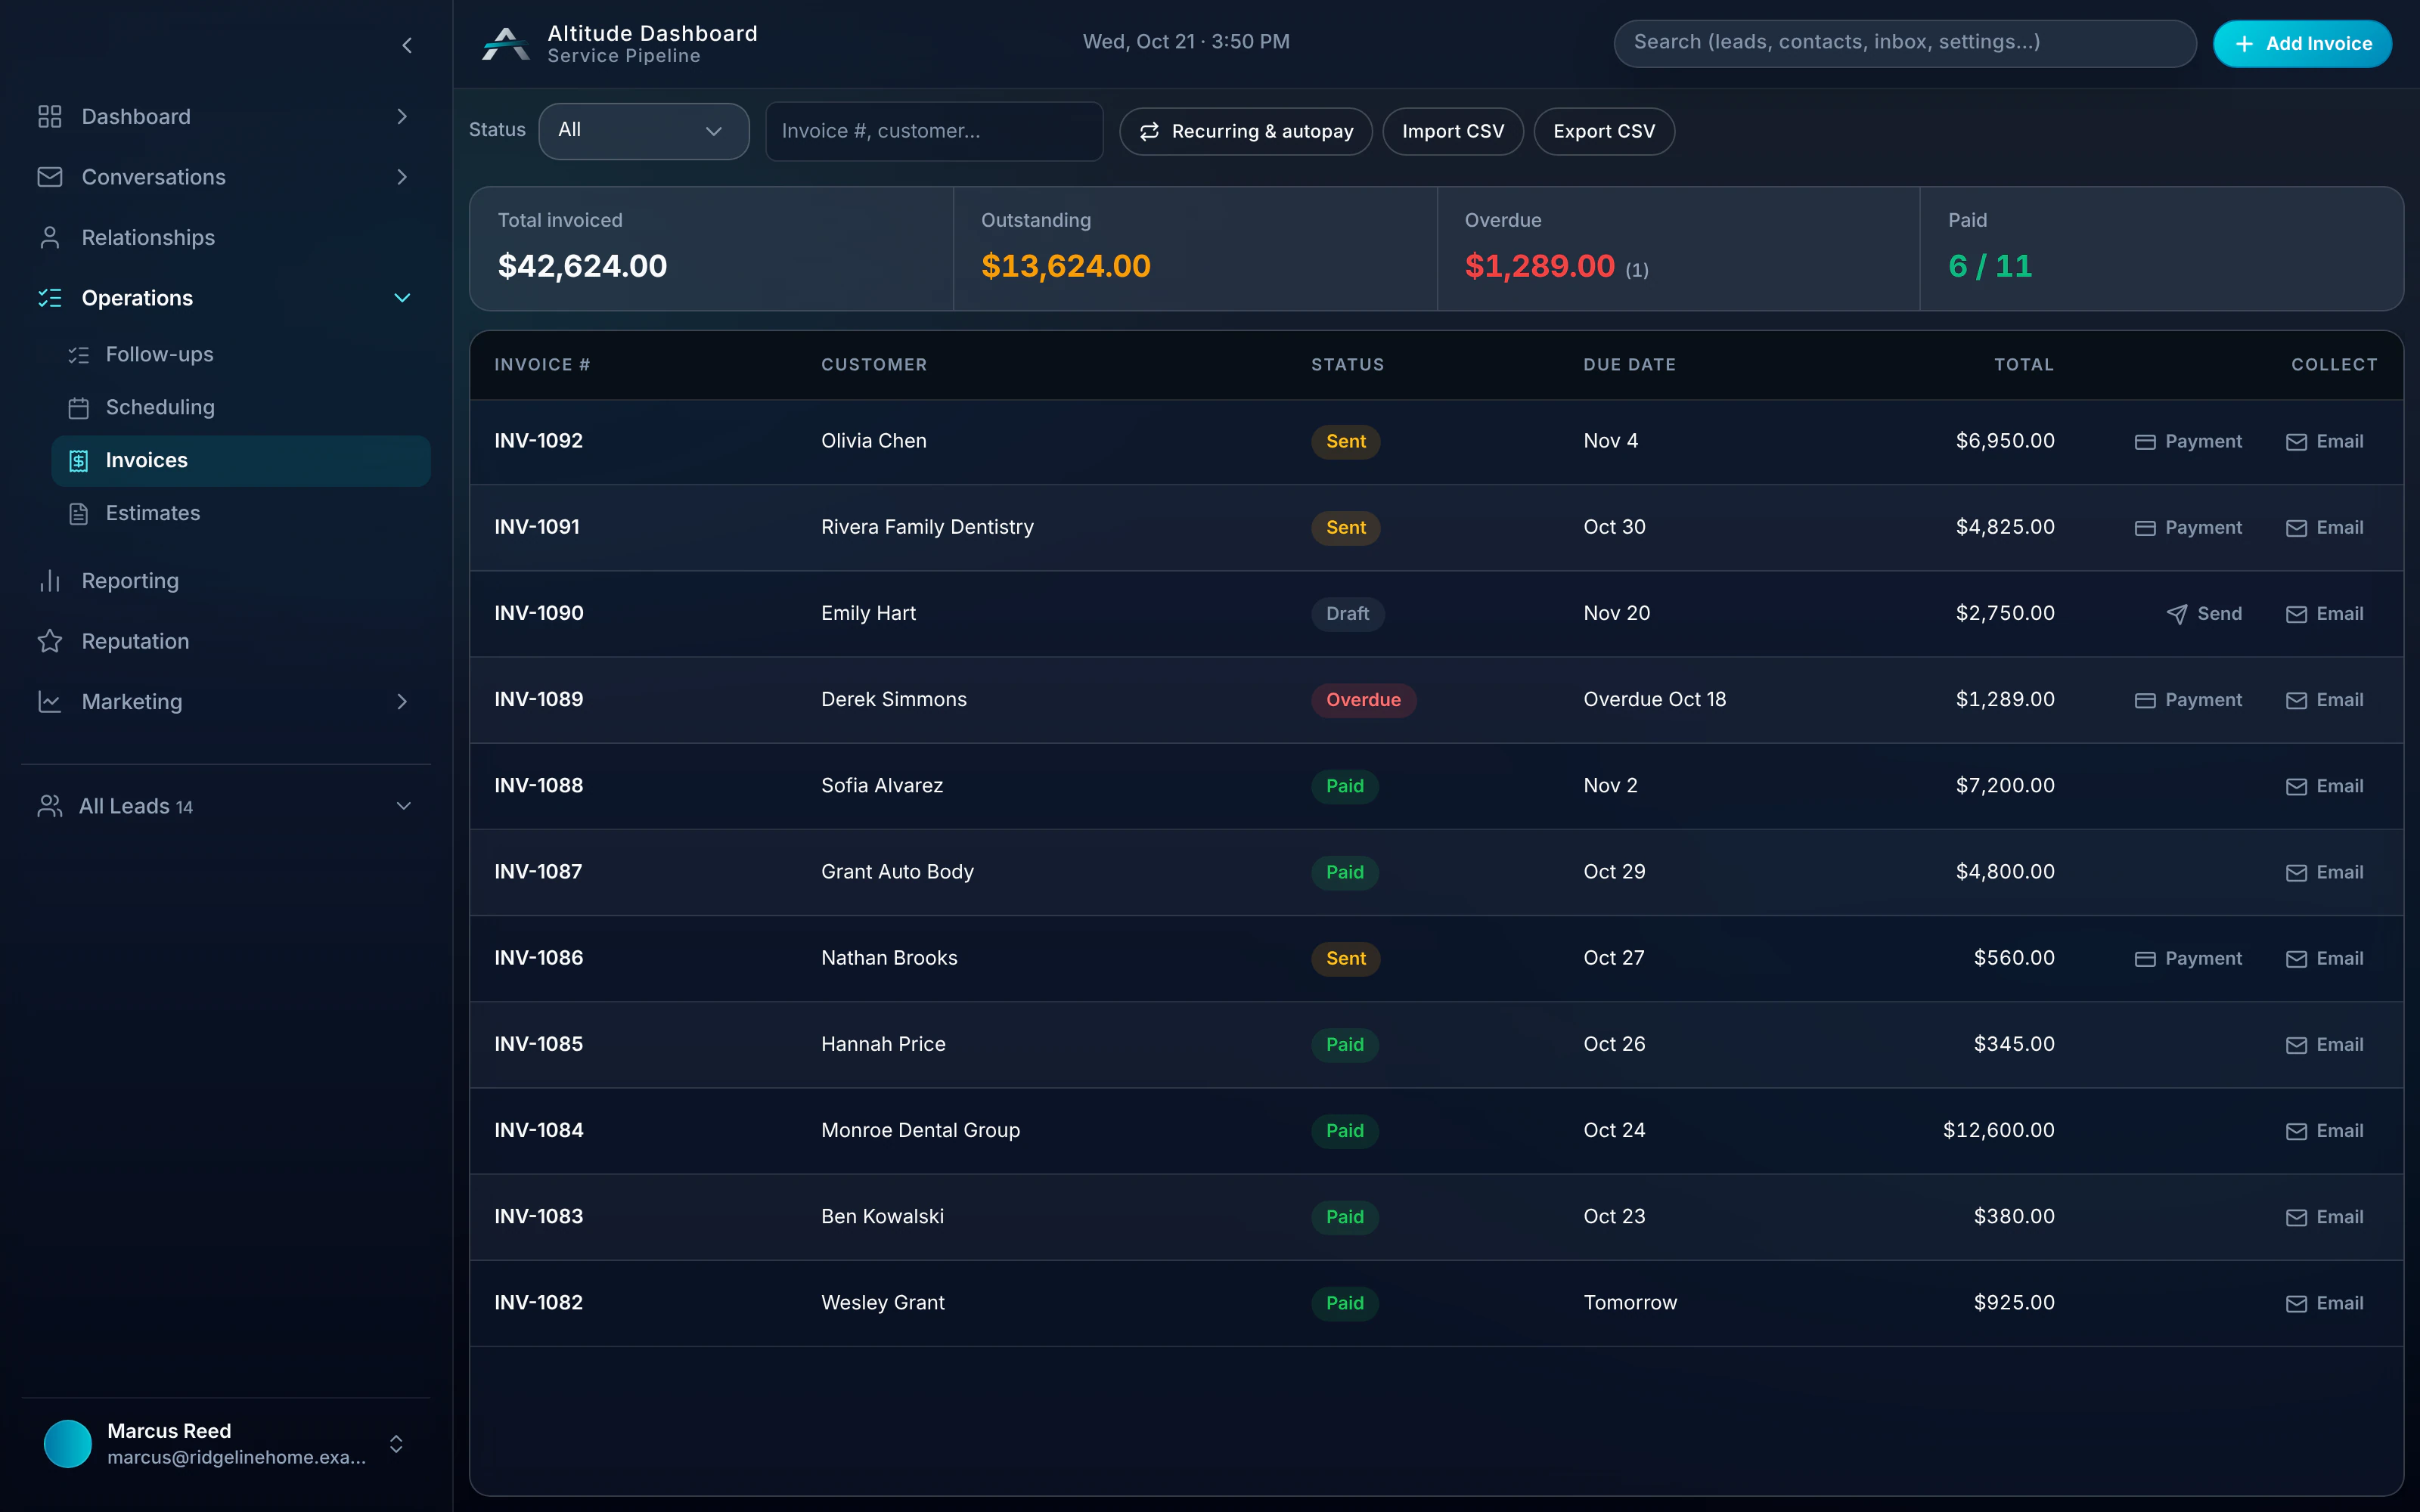Click Import CSV
The height and width of the screenshot is (1512, 2420).
[1453, 131]
